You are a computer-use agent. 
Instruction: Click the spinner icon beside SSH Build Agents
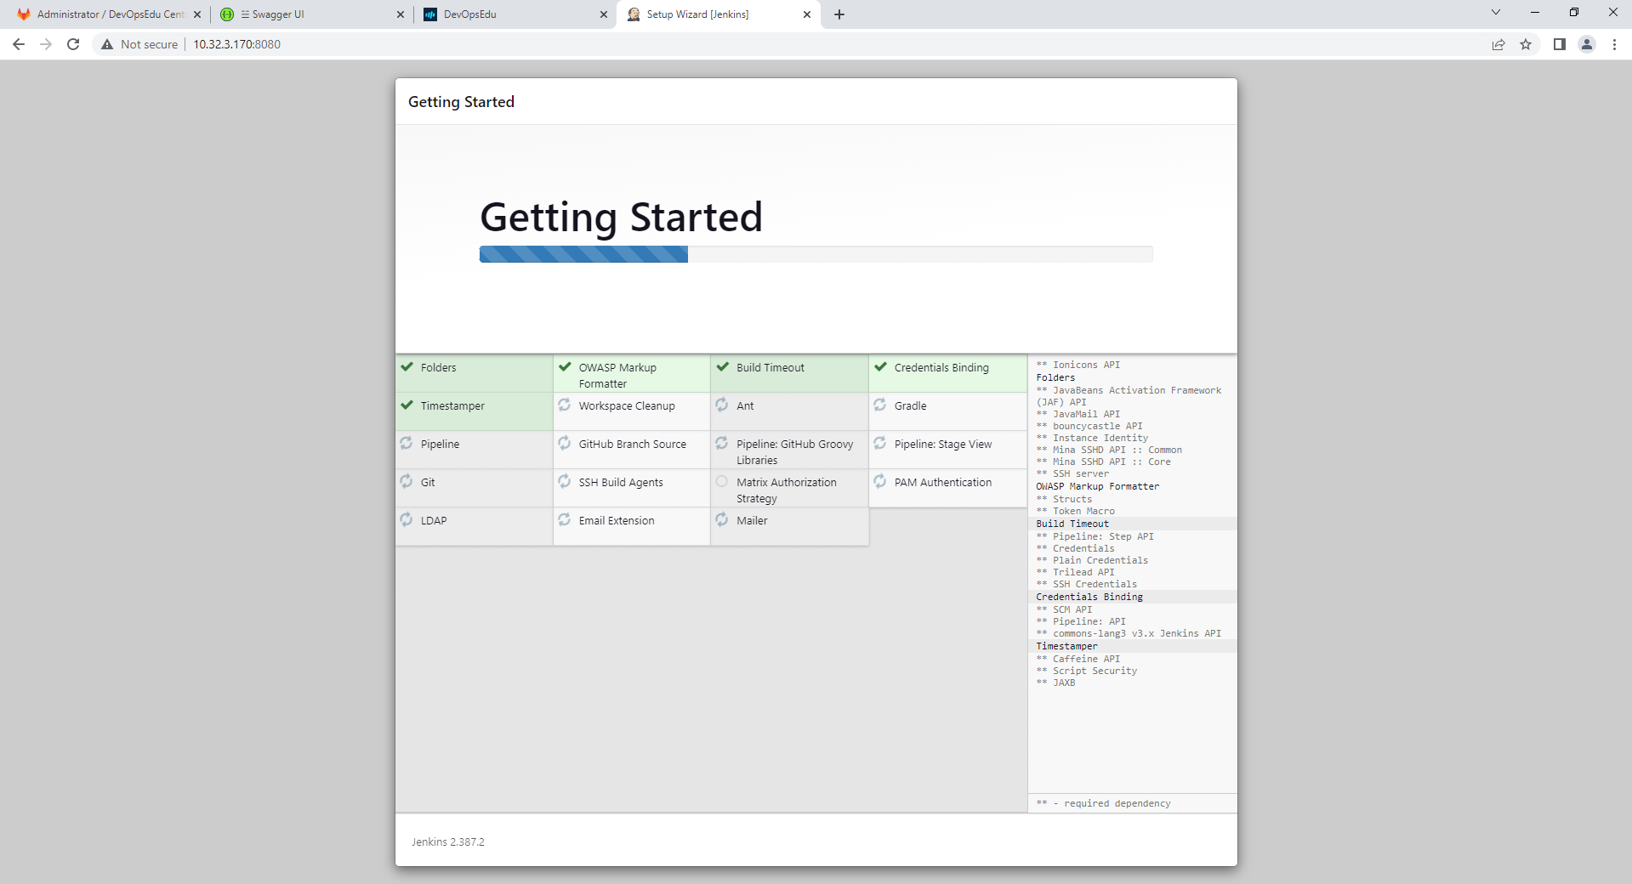pyautogui.click(x=565, y=481)
